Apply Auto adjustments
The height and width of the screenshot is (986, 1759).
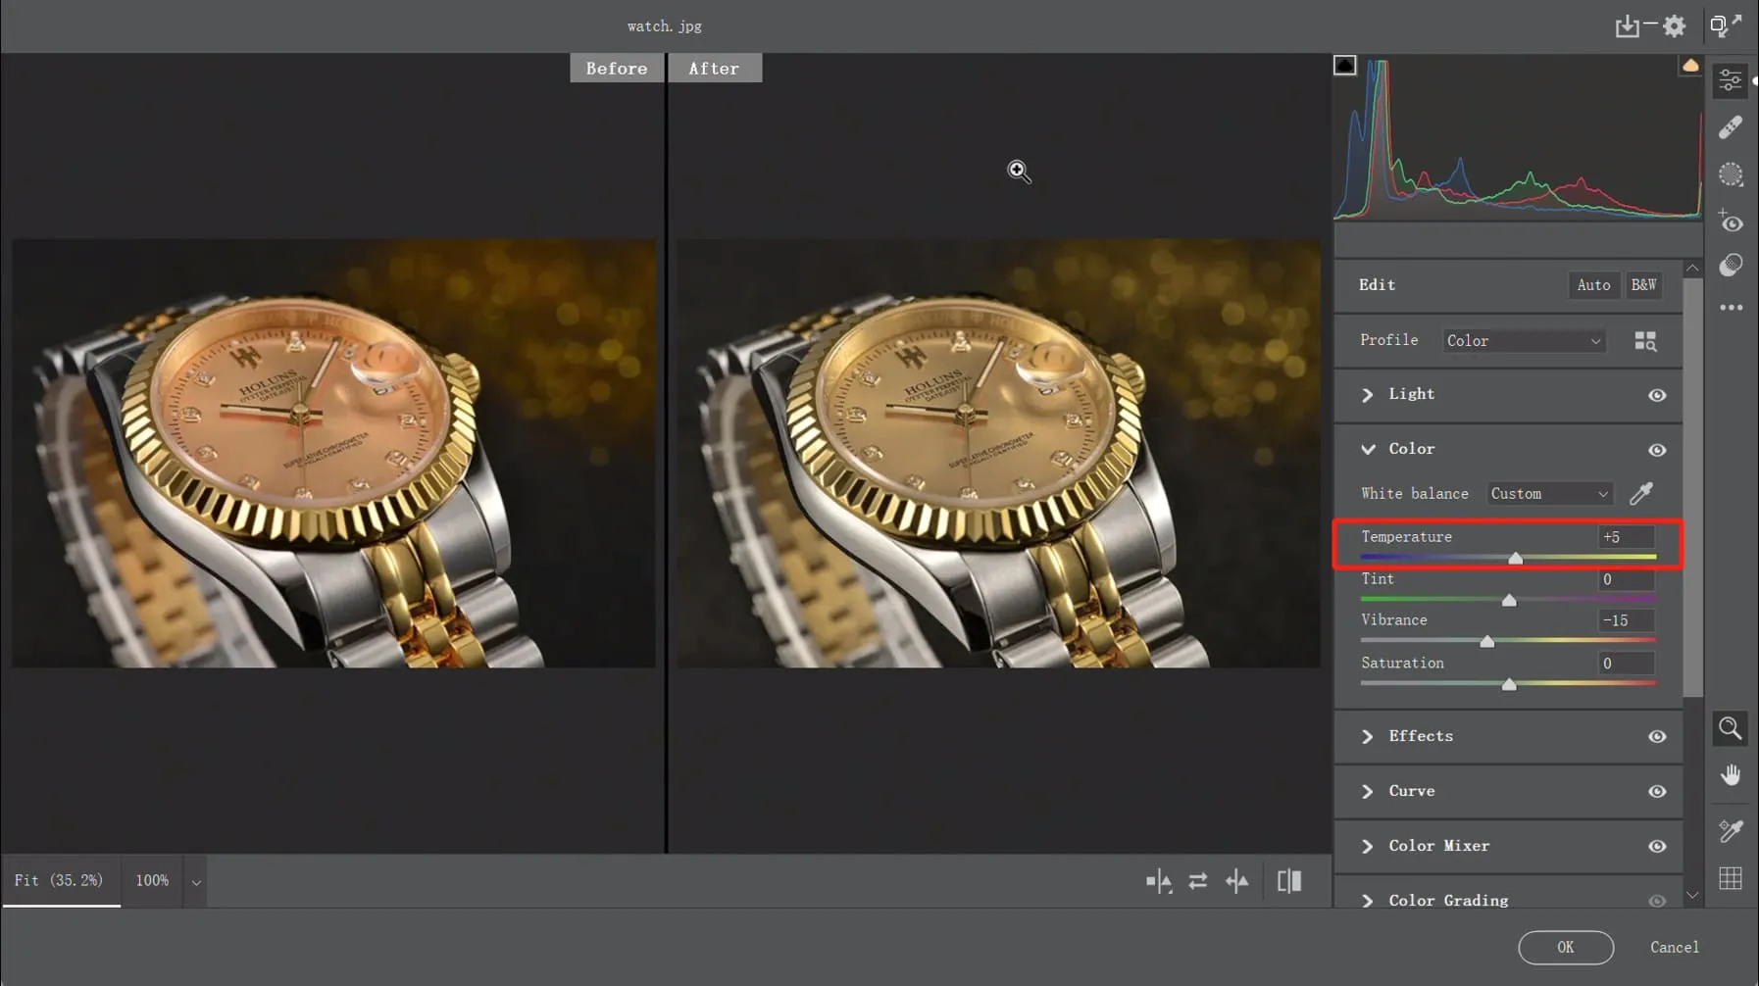[x=1593, y=284]
